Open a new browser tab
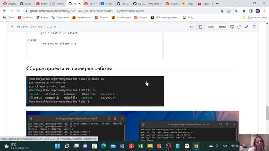Viewport: 269px width, 151px height. 217,3
